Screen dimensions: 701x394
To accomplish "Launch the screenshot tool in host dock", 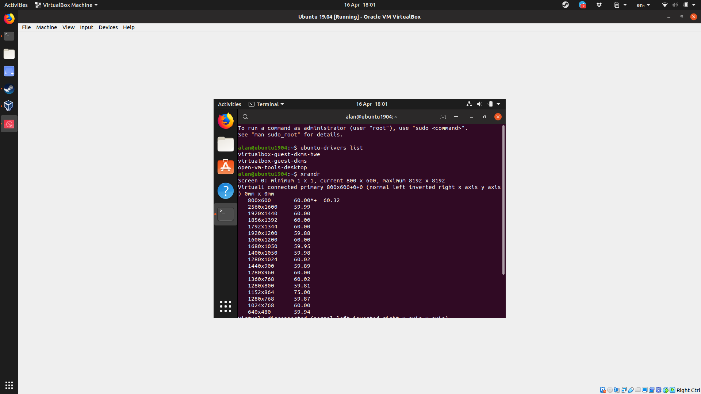I will pos(9,71).
